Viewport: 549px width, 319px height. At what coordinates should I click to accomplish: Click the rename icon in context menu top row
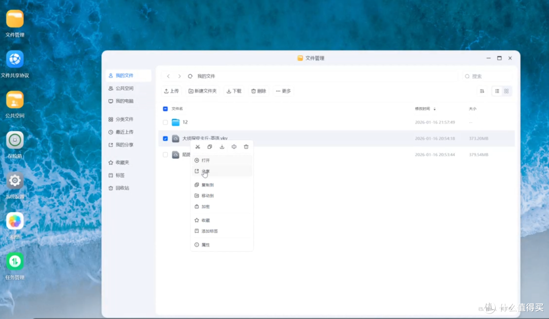coord(234,147)
